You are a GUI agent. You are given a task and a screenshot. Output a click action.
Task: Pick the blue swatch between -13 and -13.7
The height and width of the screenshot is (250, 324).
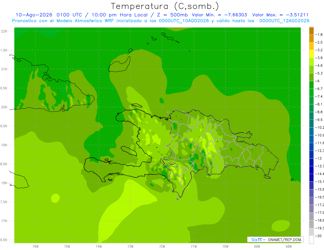[x=311, y=162]
